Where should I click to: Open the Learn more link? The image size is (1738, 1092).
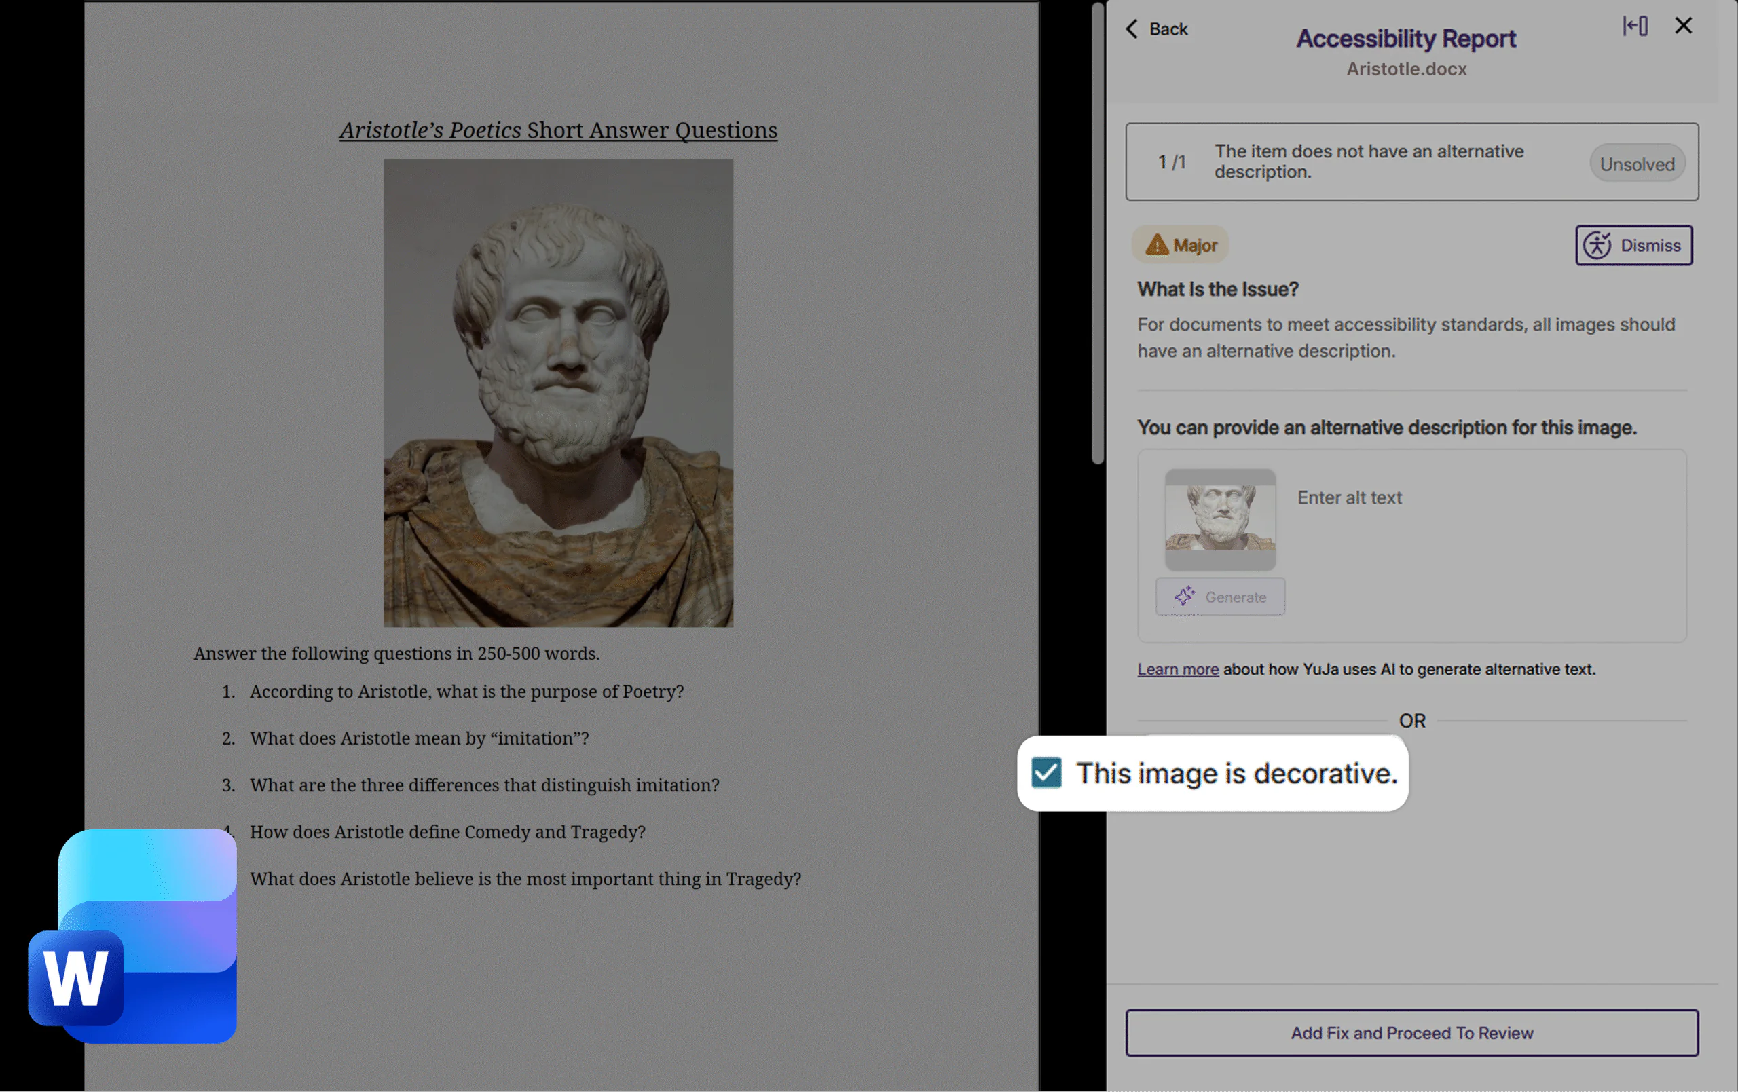1177,669
